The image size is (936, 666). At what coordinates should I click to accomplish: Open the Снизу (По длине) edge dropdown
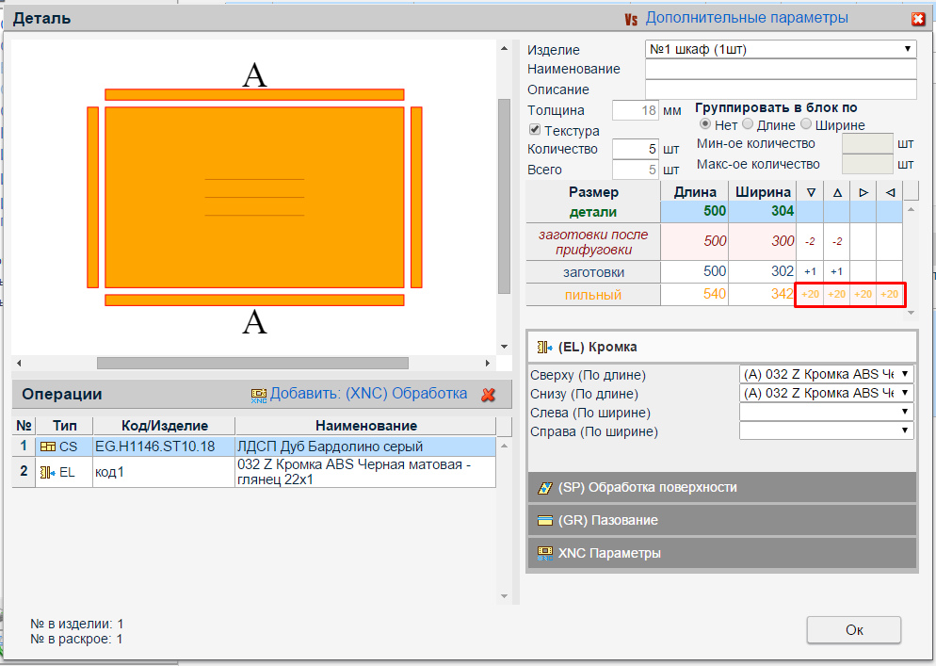tap(827, 393)
